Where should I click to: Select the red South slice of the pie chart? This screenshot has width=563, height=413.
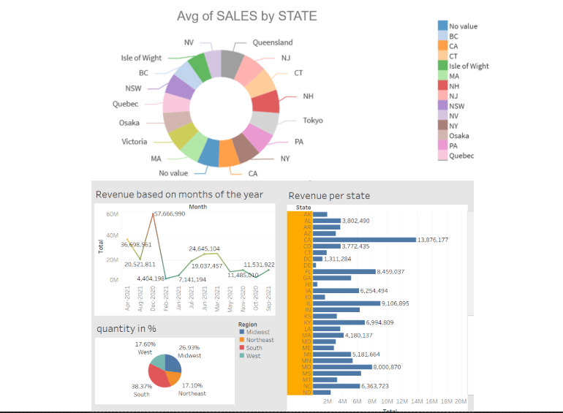pyautogui.click(x=157, y=373)
